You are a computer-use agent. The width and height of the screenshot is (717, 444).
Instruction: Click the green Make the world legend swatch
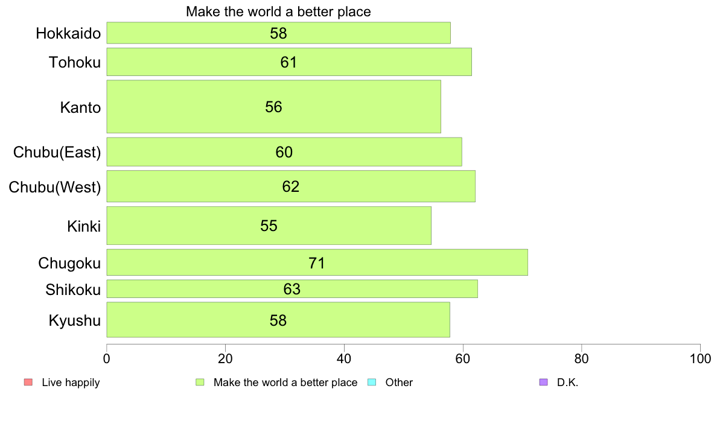(200, 382)
